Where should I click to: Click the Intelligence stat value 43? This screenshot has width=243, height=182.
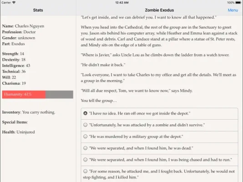coord(28,66)
